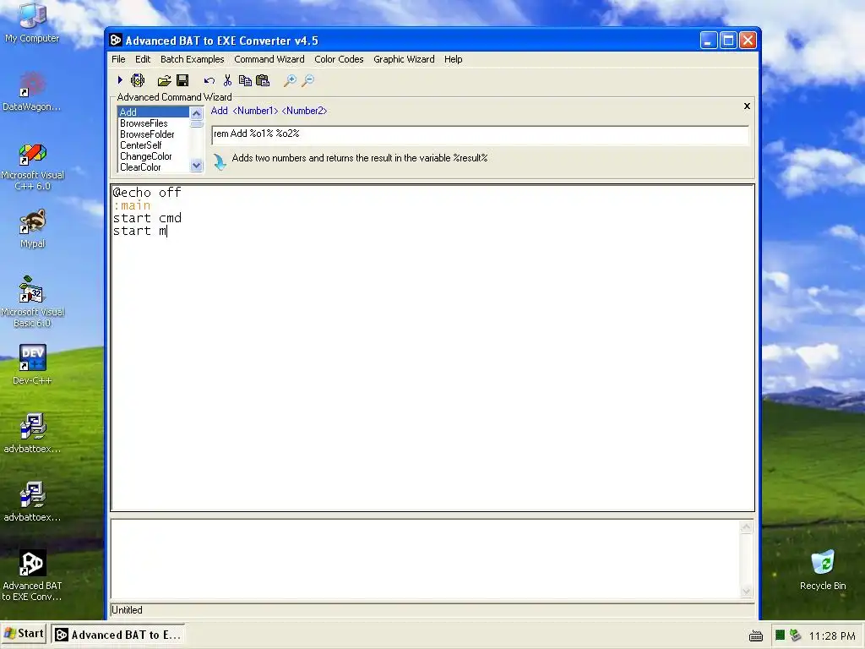Open the Help menu
This screenshot has height=649, width=865.
[x=453, y=59]
